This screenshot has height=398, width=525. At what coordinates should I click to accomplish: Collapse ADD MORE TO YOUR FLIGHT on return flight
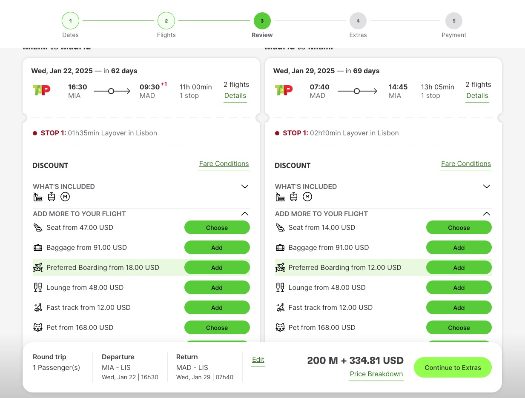(x=487, y=214)
